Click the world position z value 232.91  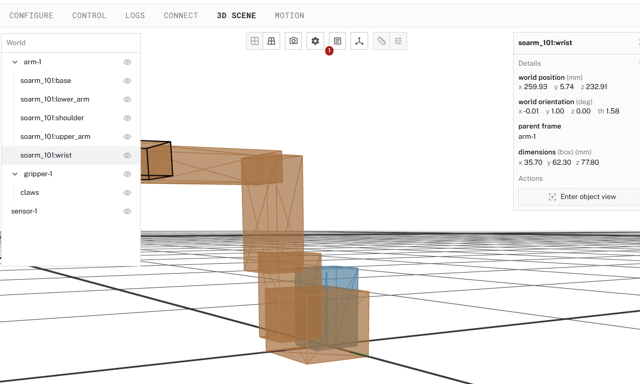[x=597, y=87]
